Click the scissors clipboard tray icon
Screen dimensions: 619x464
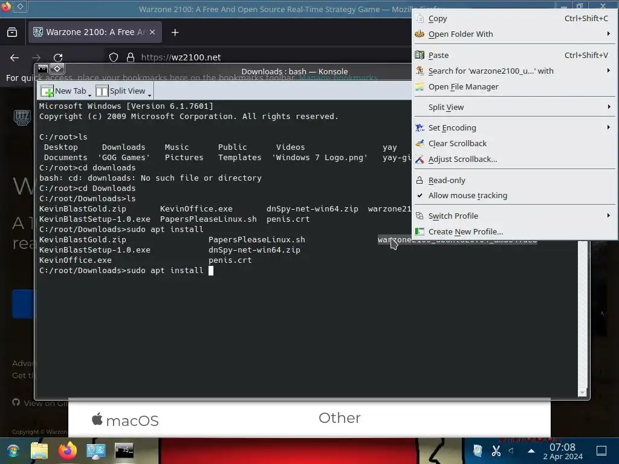[x=496, y=451]
